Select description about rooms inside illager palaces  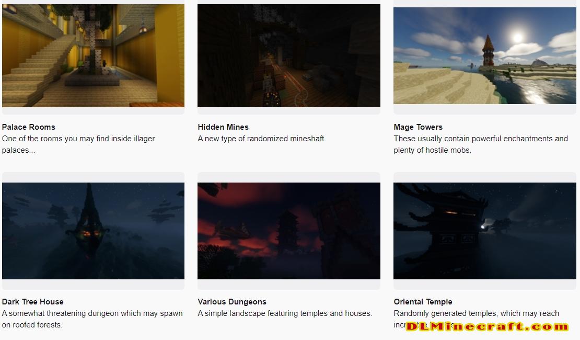[78, 144]
